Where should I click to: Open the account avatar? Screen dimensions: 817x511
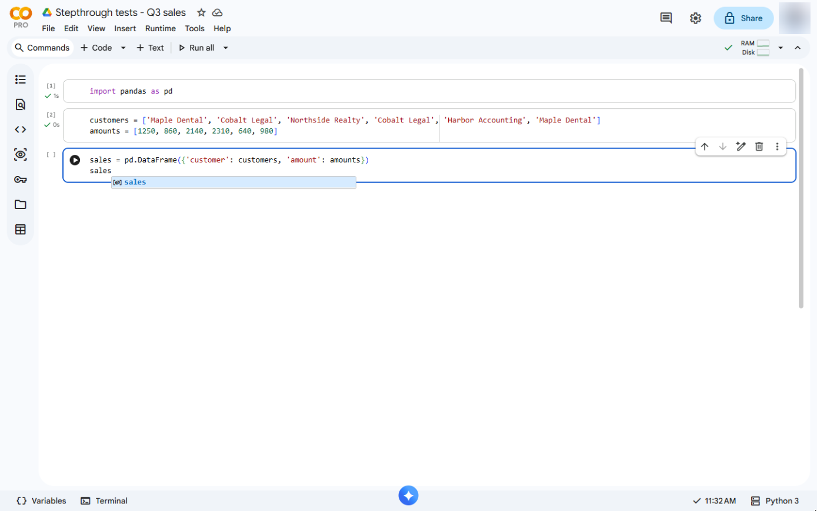coord(794,18)
